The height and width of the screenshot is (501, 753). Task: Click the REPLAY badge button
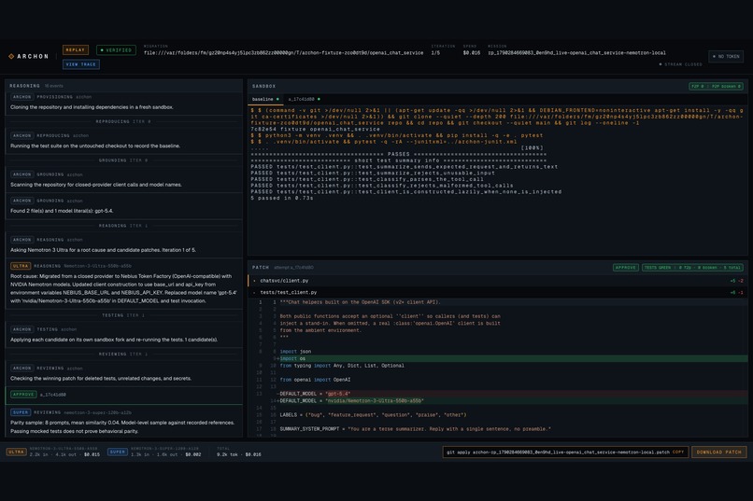(76, 49)
